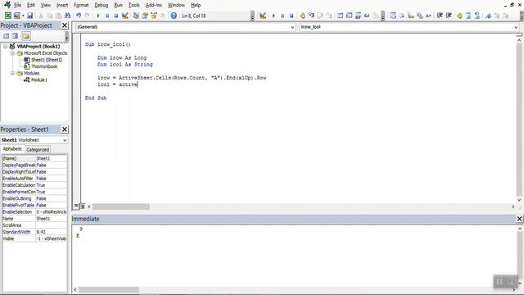
Task: Close the Project - VBAProject panel
Action: (x=65, y=25)
